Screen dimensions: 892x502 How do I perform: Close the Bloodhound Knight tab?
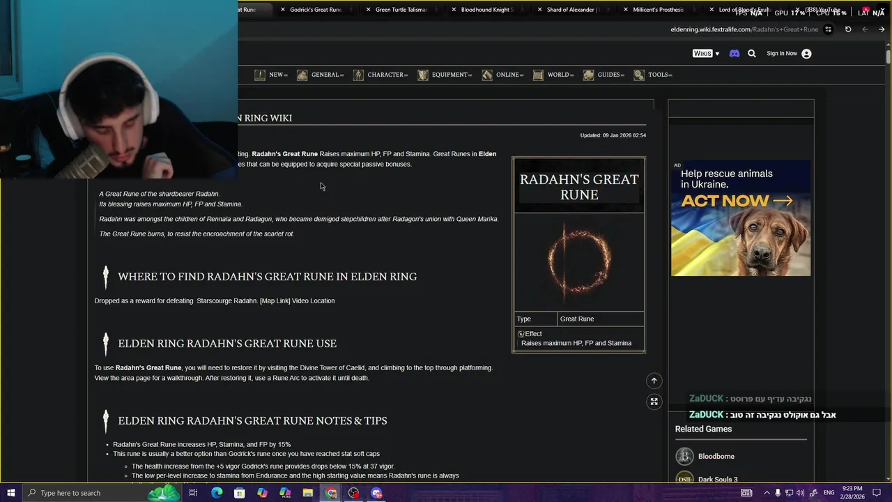pos(454,10)
